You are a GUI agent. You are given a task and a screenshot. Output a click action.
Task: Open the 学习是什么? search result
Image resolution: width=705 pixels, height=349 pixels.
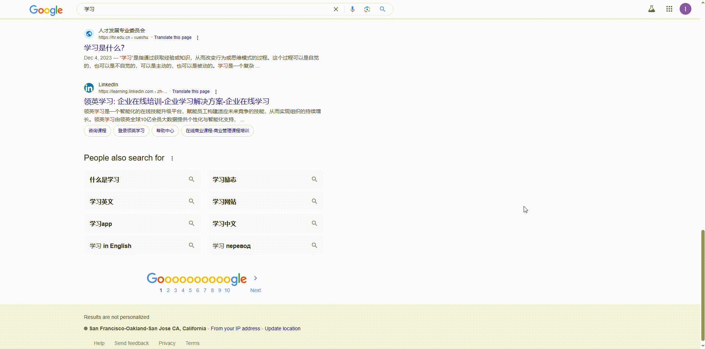(104, 48)
